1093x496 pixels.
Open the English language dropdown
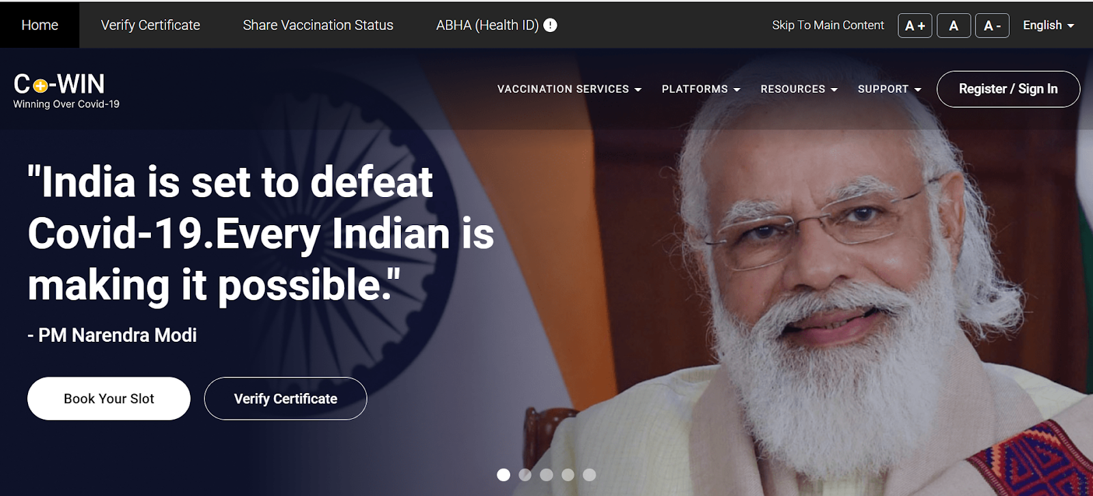tap(1048, 25)
